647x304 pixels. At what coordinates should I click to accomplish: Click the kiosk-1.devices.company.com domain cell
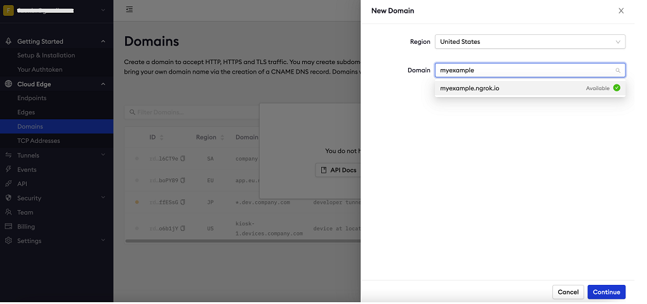(x=269, y=228)
